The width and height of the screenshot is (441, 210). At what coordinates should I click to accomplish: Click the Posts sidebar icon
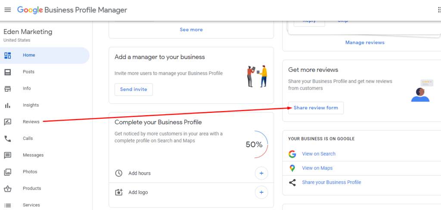7,72
